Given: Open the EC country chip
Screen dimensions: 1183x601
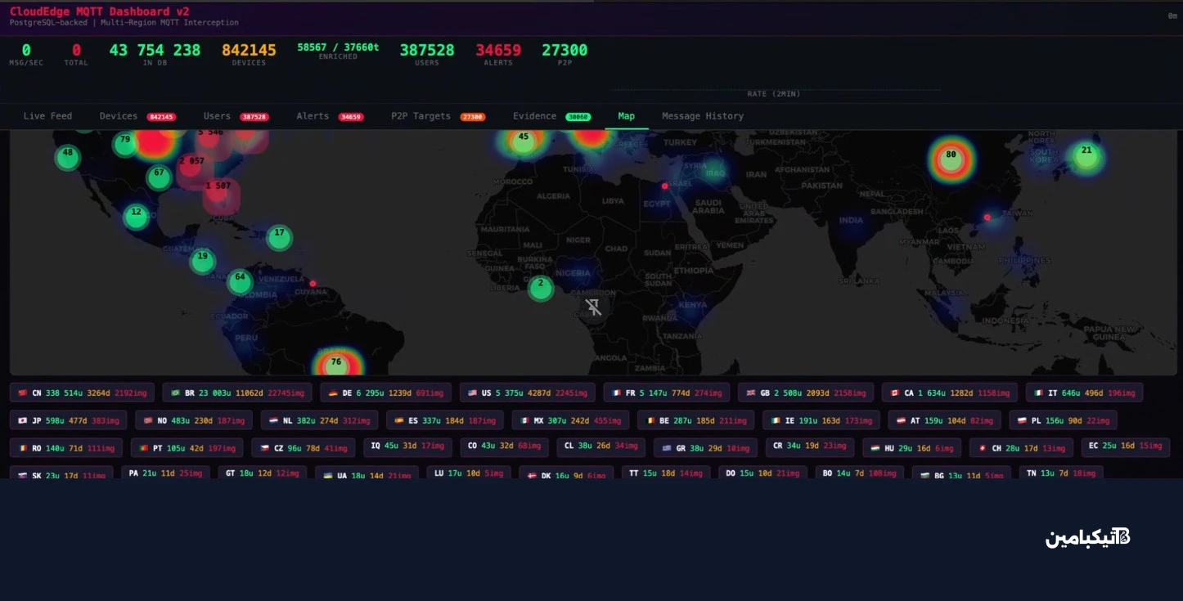Looking at the screenshot, I should [x=1126, y=446].
